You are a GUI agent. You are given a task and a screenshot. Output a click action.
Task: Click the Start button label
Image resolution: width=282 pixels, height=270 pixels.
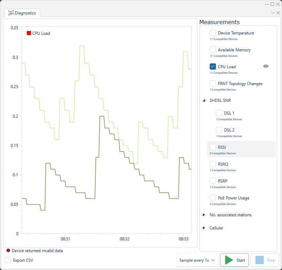point(241,260)
